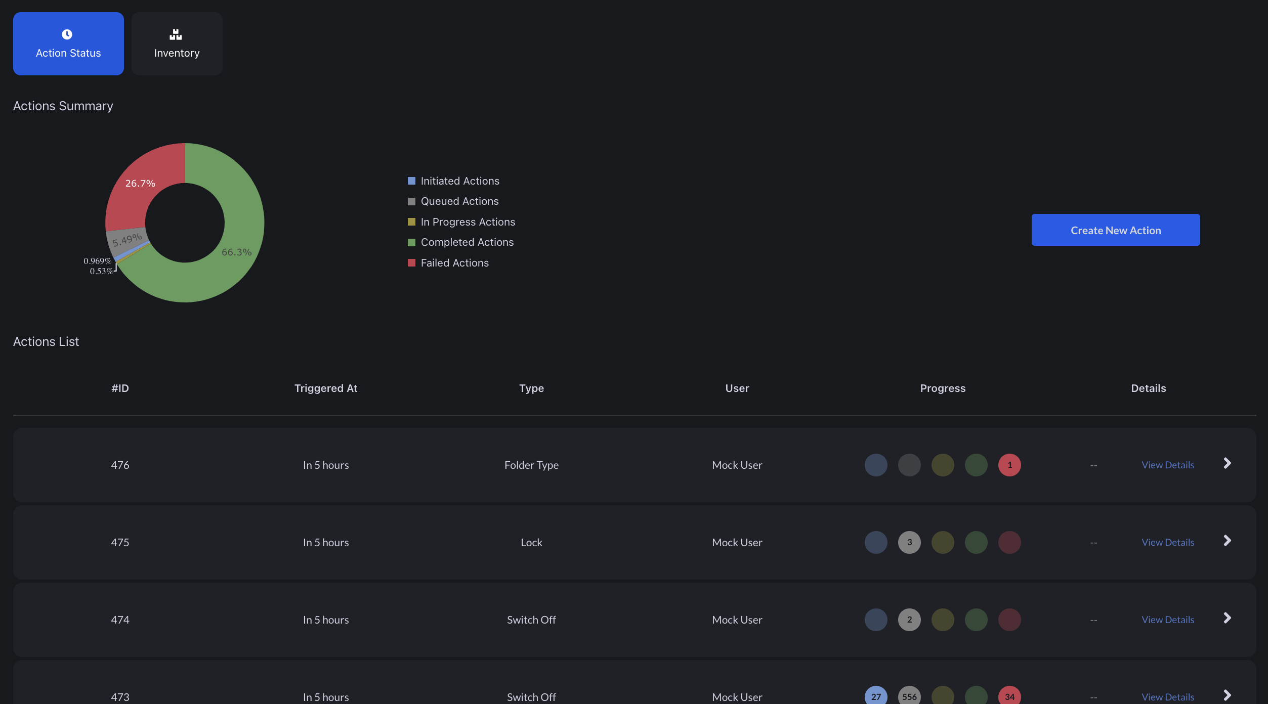Click red failed badge showing 1 in row 476

point(1009,465)
